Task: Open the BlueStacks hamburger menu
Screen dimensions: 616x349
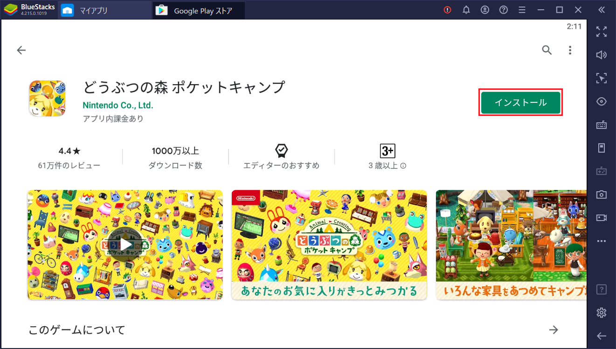Action: coord(522,10)
